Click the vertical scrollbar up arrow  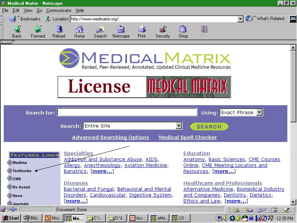pyautogui.click(x=293, y=48)
